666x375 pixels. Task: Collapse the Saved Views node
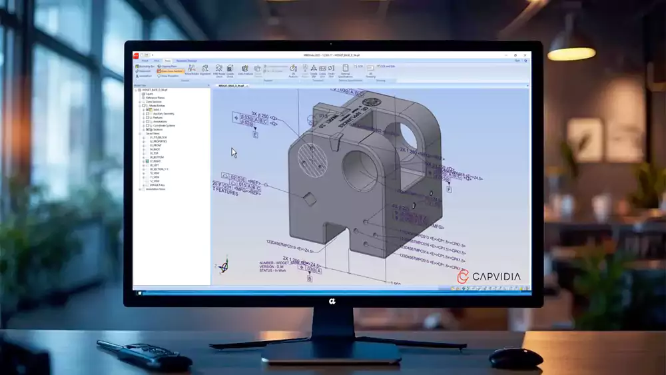[140, 134]
